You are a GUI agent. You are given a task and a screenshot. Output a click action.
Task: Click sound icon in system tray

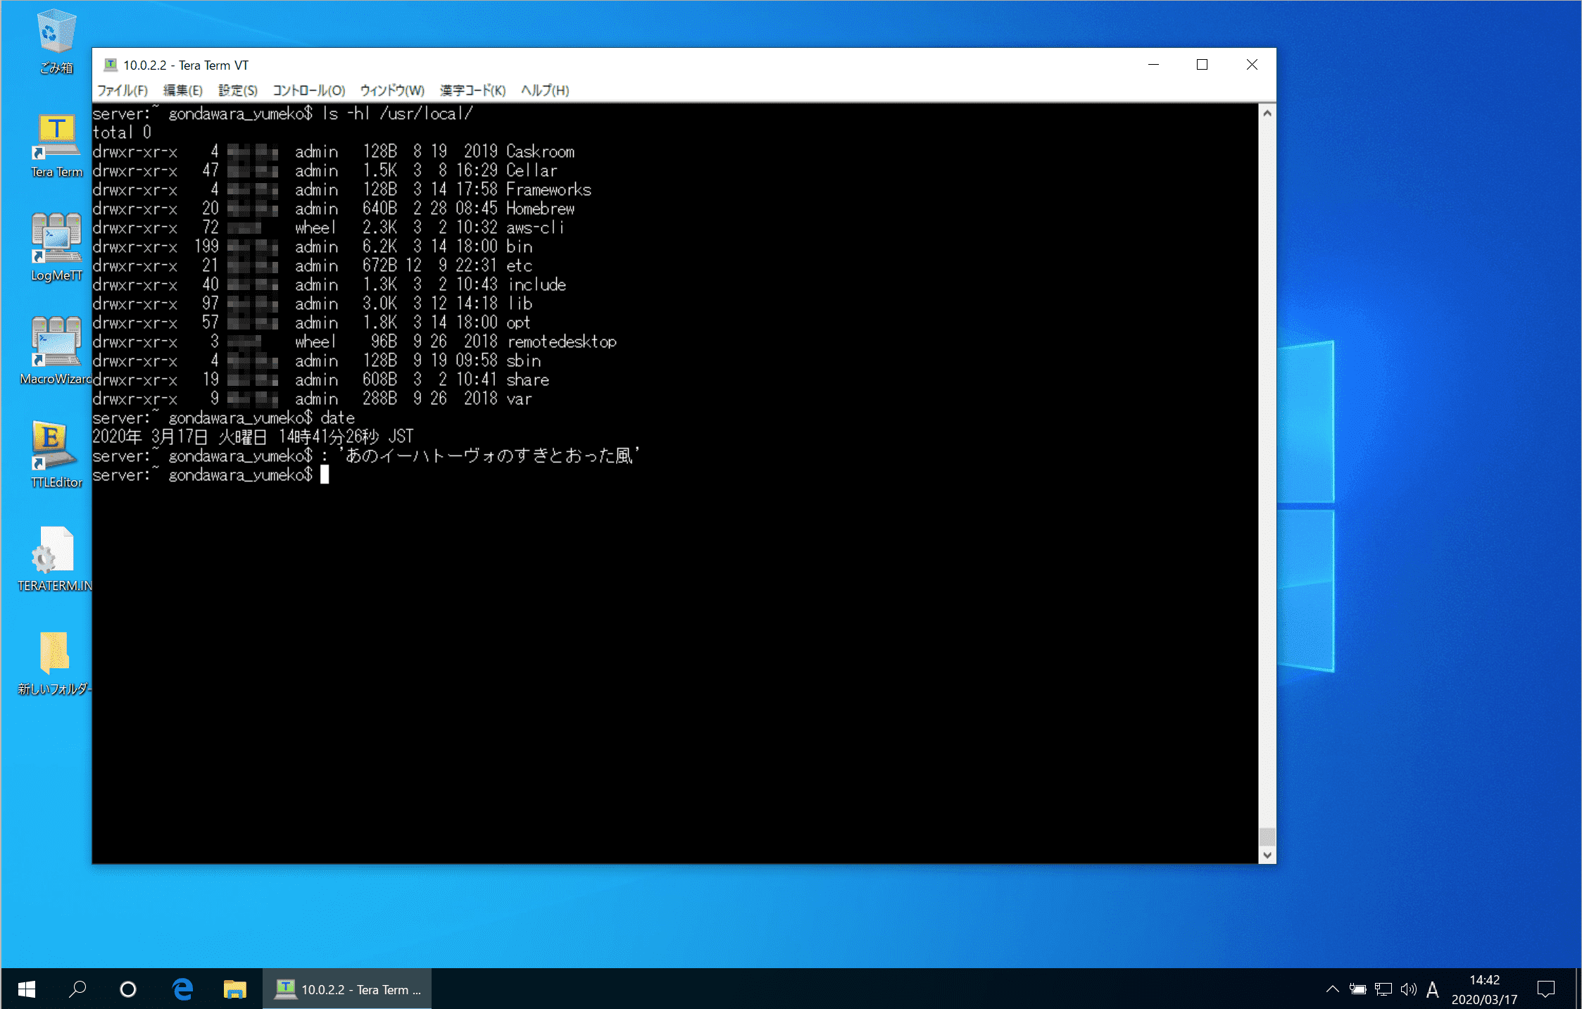point(1407,989)
